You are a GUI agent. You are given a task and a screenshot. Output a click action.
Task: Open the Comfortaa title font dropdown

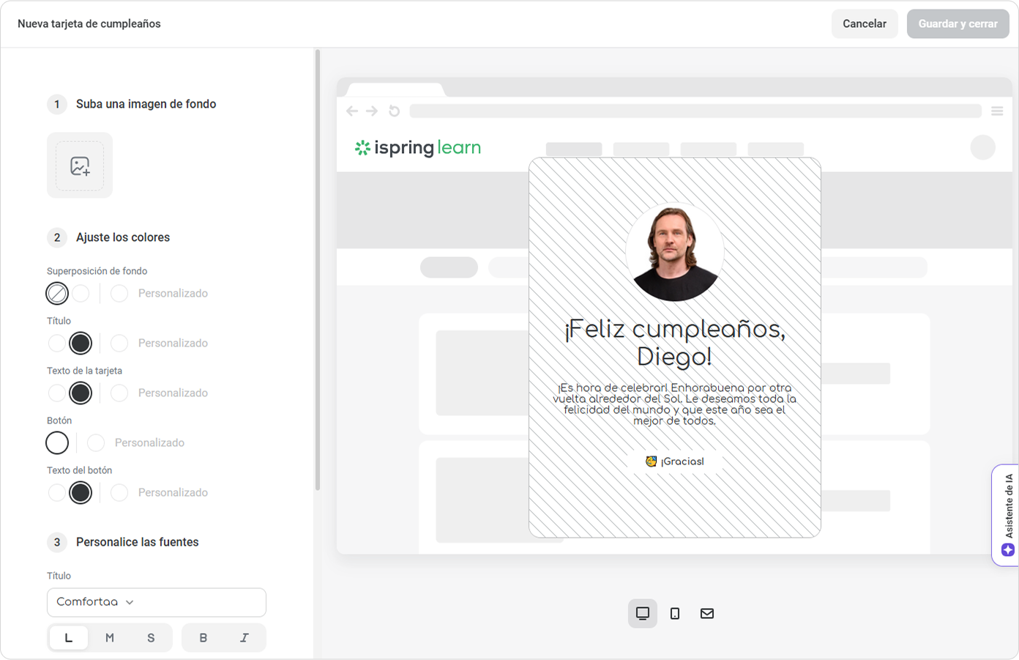(156, 602)
